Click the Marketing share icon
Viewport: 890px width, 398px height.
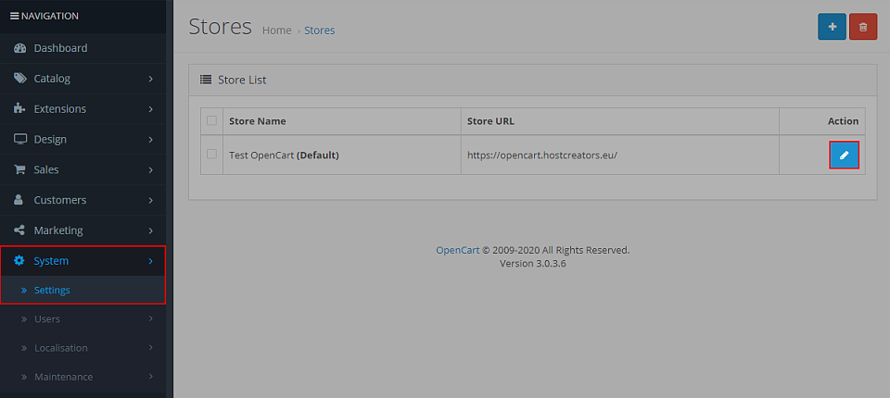19,230
